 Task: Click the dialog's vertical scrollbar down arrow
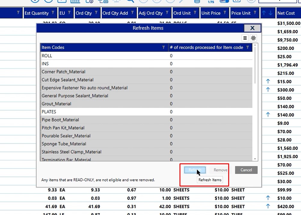point(256,158)
